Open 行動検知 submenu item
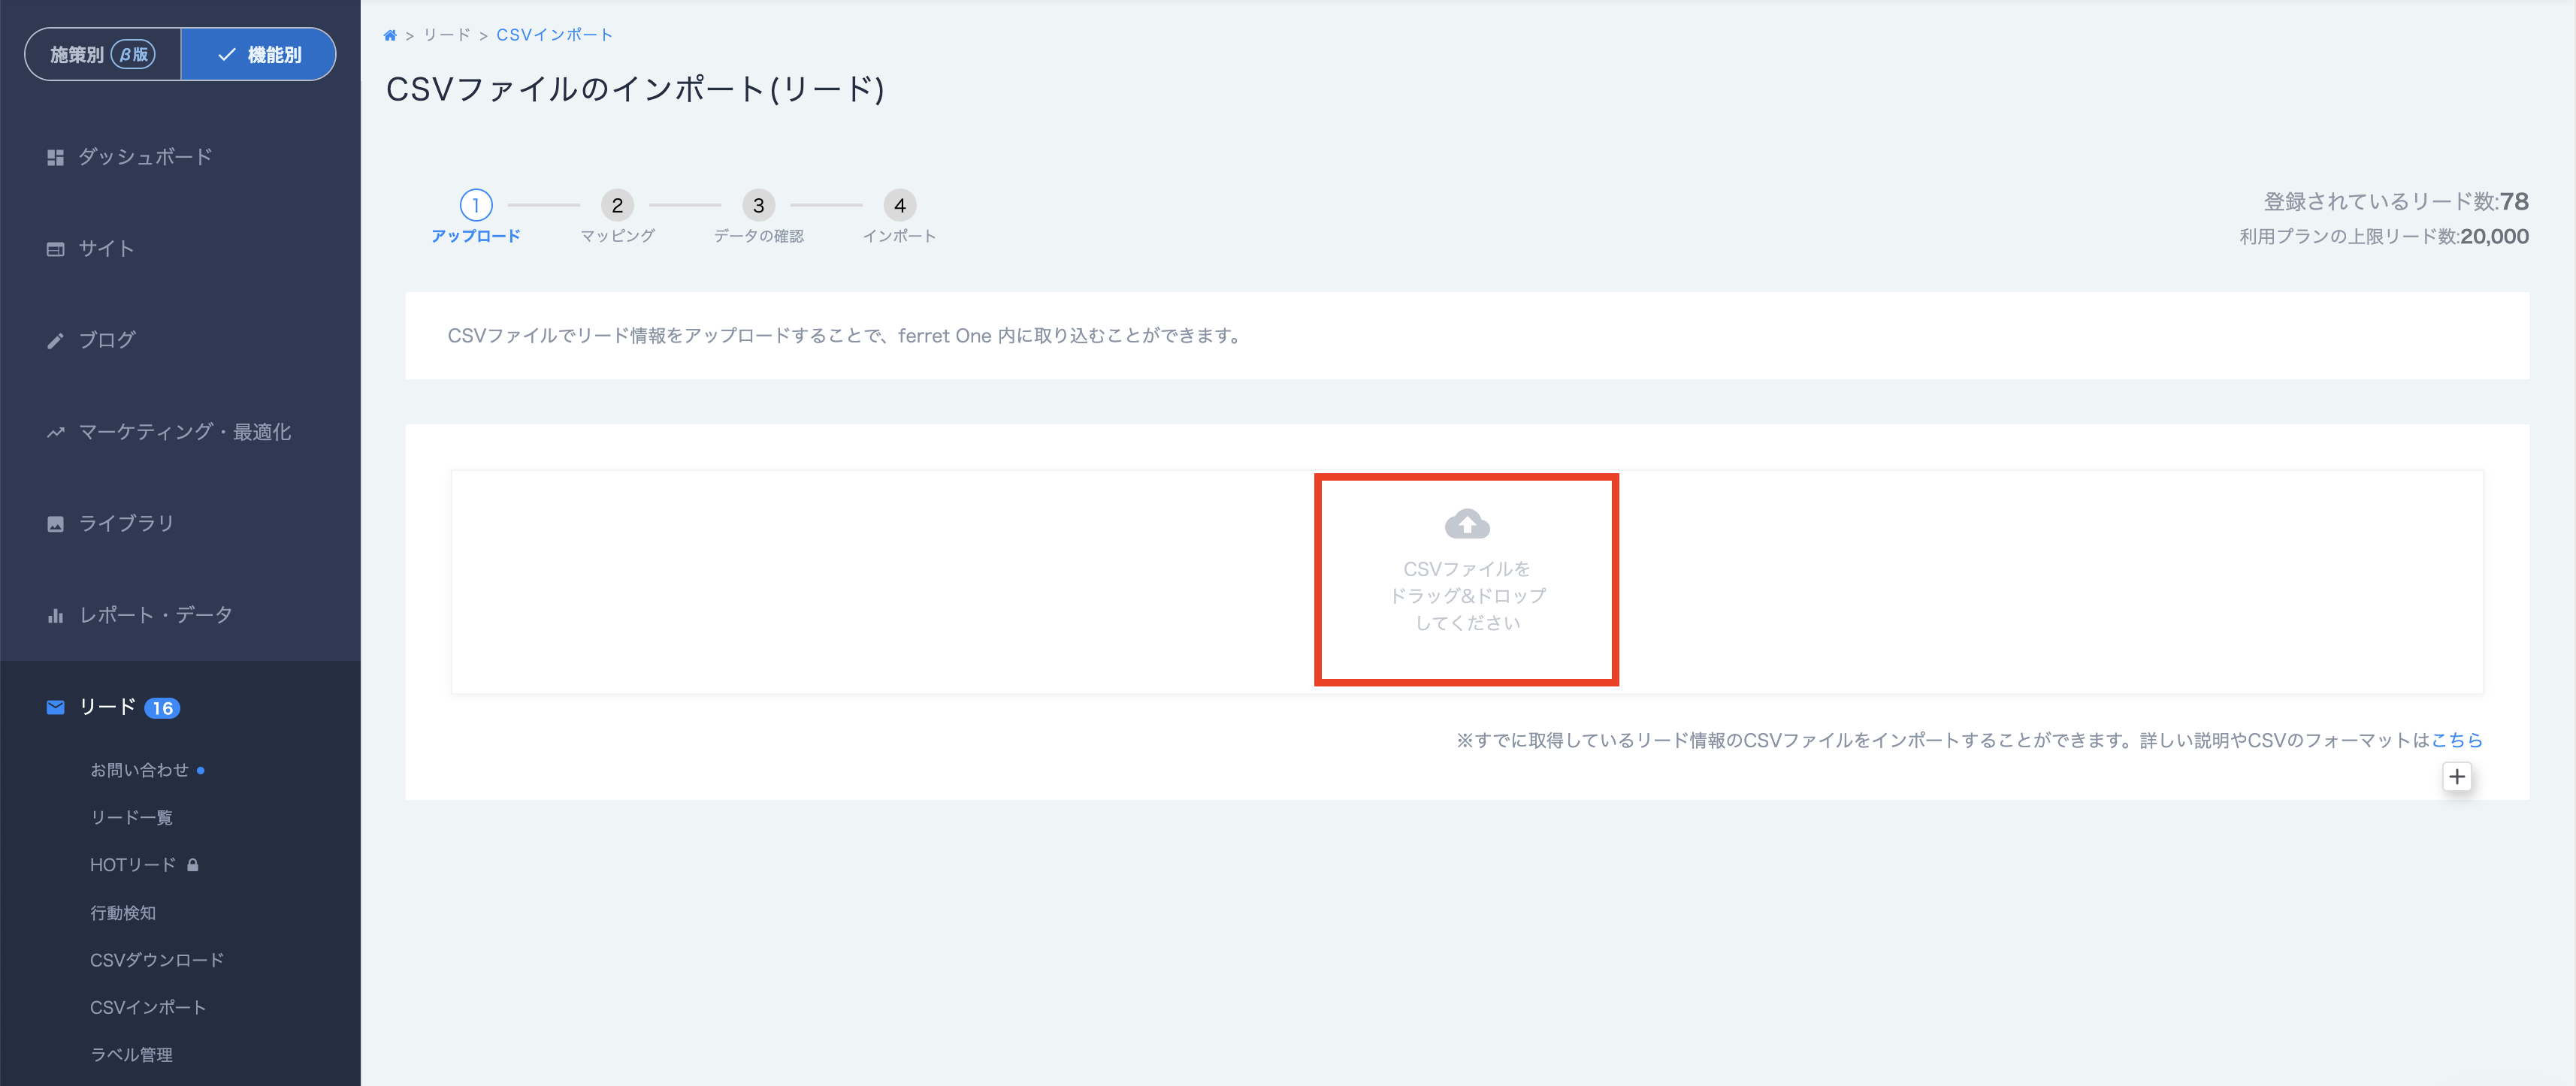This screenshot has width=2576, height=1086. click(x=123, y=913)
